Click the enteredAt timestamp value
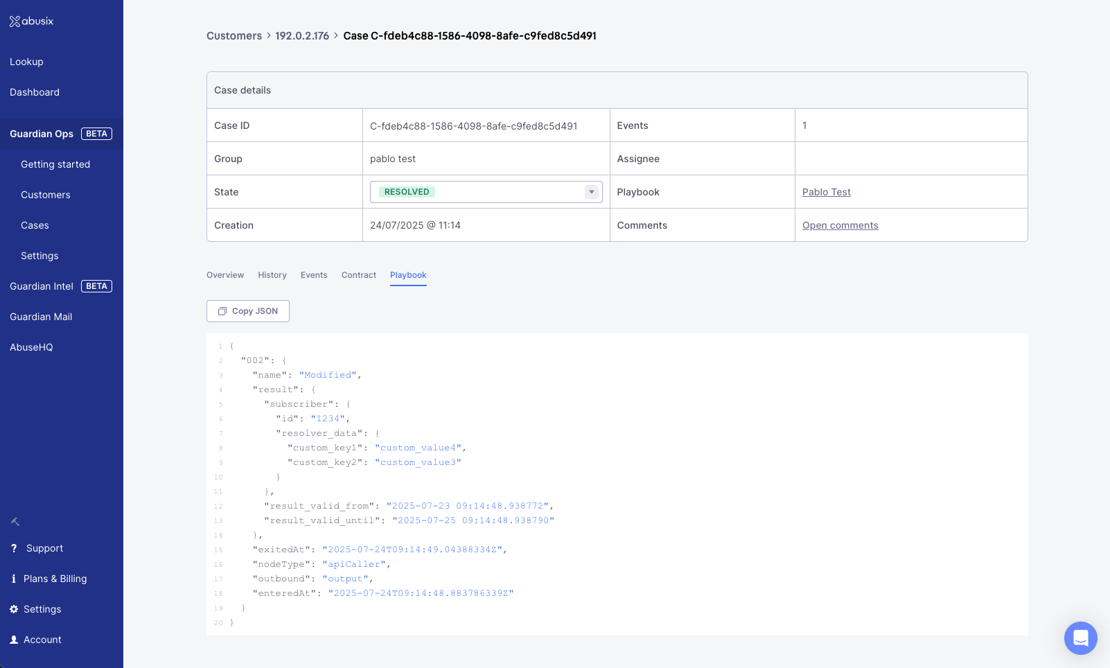Image resolution: width=1110 pixels, height=668 pixels. (x=421, y=593)
